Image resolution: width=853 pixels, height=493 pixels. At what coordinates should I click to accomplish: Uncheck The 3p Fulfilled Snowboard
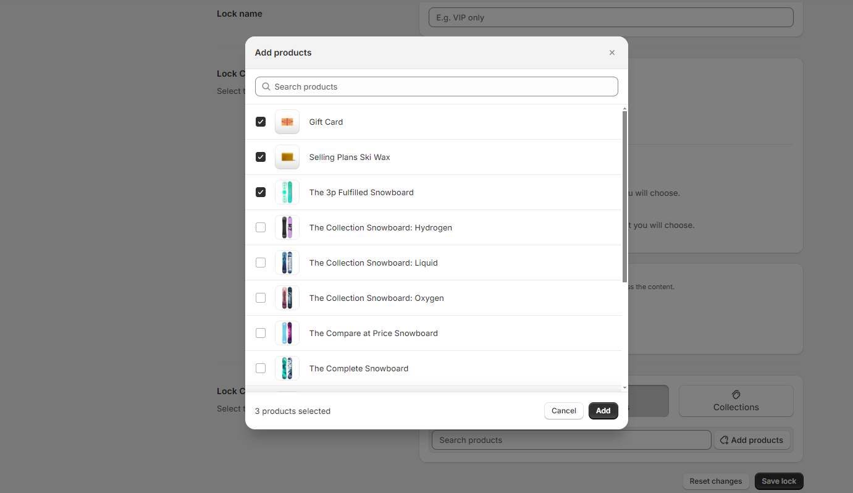(261, 192)
